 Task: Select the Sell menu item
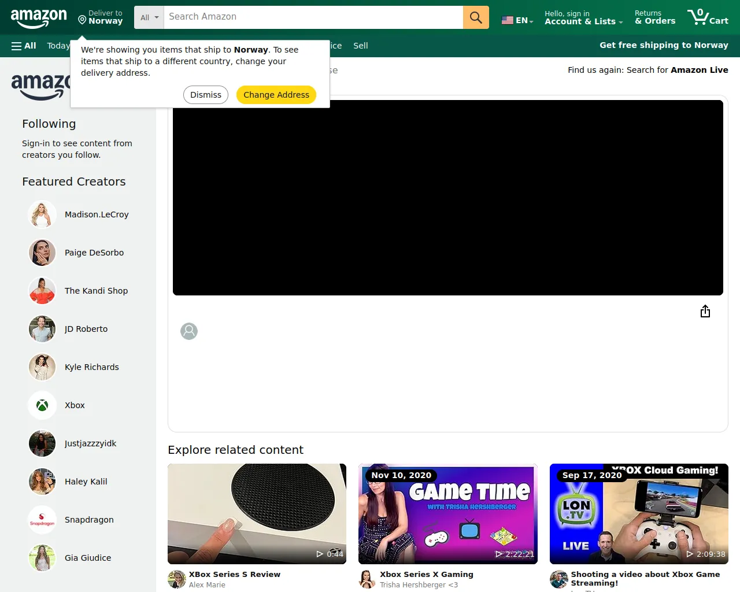click(x=360, y=46)
